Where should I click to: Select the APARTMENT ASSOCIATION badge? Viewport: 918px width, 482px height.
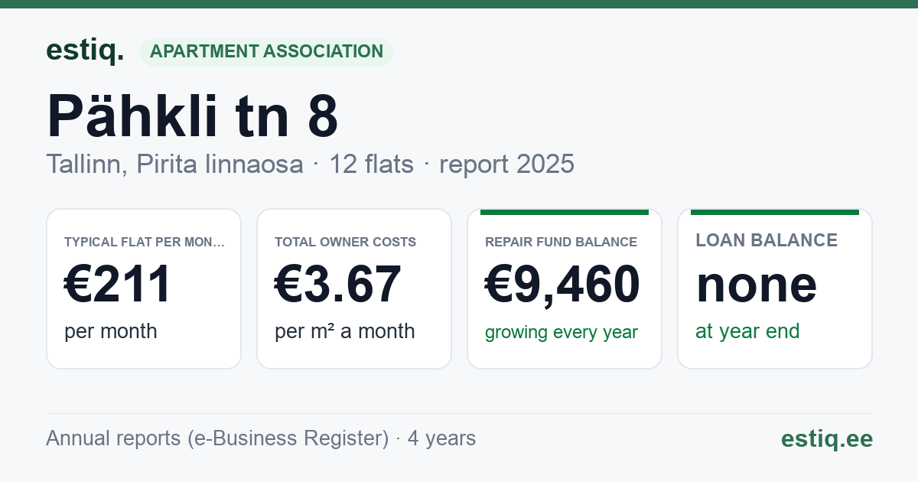click(266, 52)
